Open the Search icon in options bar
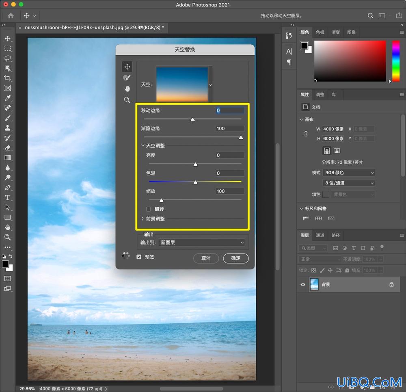This screenshot has width=406, height=392. [370, 15]
